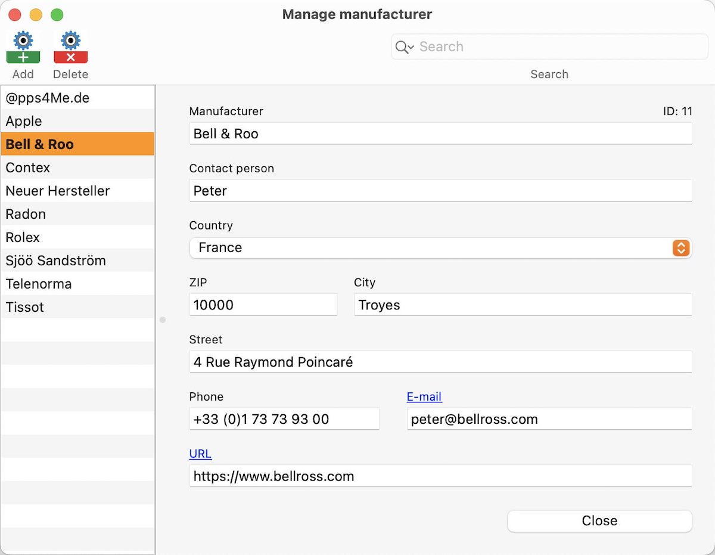The height and width of the screenshot is (555, 715).
Task: Select Tissot in the manufacturer list
Action: (77, 307)
